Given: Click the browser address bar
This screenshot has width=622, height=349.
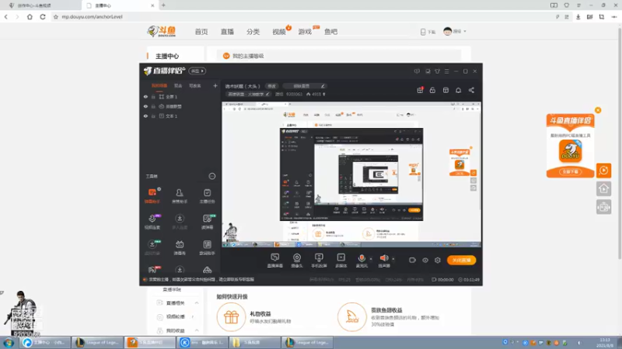Looking at the screenshot, I should coord(302,16).
